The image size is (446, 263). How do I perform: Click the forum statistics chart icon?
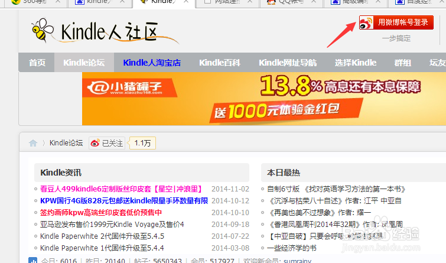coord(33,260)
